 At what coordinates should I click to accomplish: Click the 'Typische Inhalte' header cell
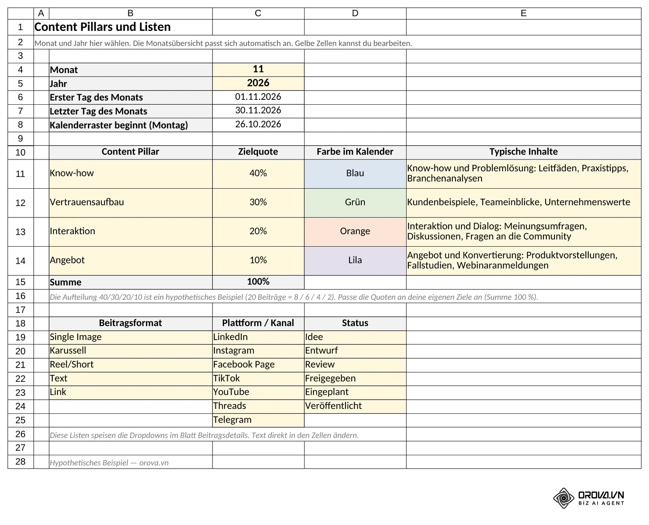click(524, 152)
